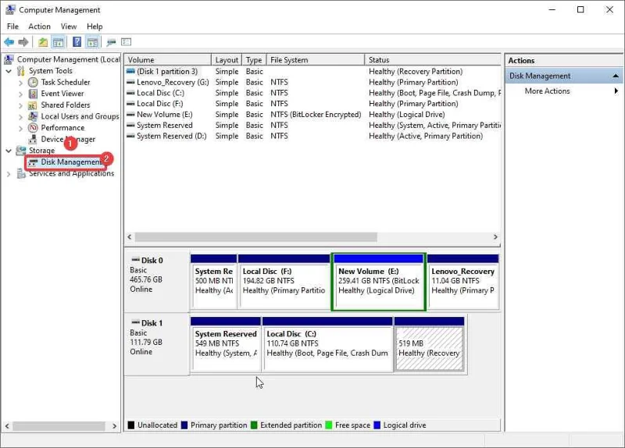
Task: Click the Forward arrow toolbar icon
Action: pyautogui.click(x=23, y=42)
